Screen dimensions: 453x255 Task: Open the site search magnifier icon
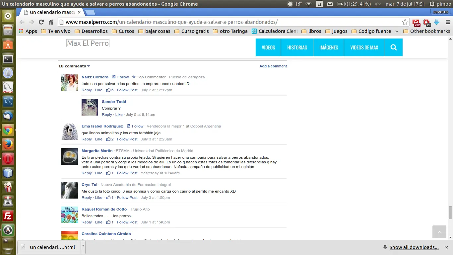point(394,47)
